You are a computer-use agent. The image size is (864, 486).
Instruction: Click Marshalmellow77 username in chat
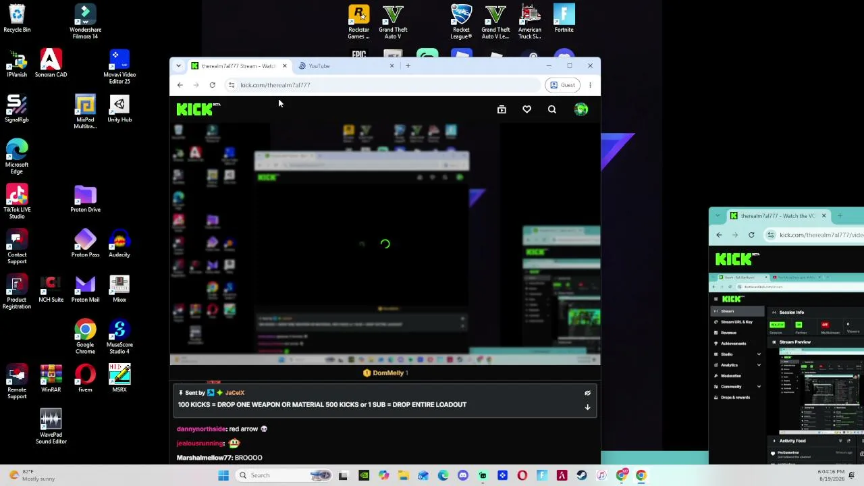click(204, 458)
